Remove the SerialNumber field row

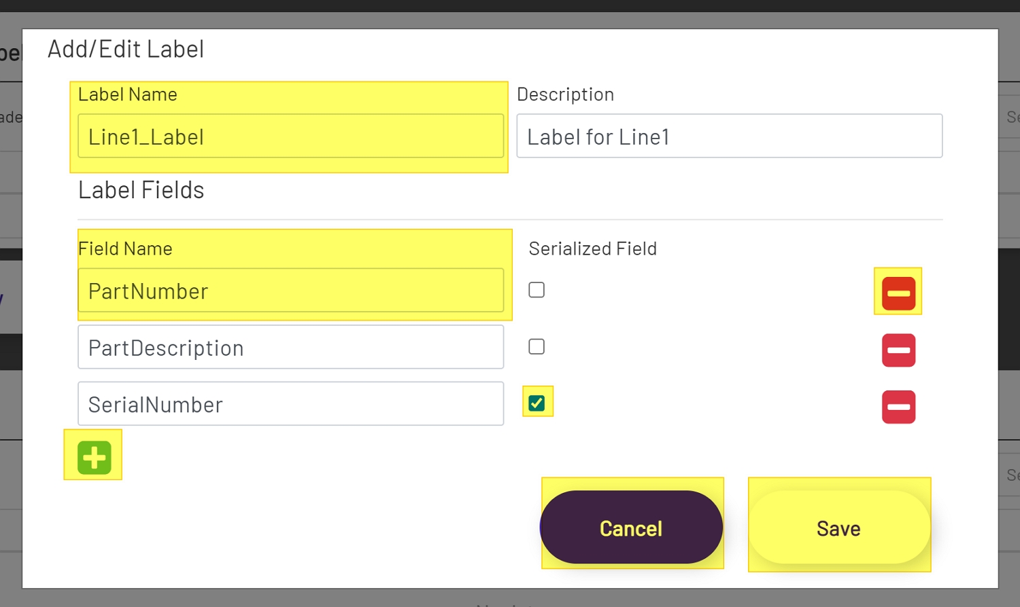click(898, 407)
